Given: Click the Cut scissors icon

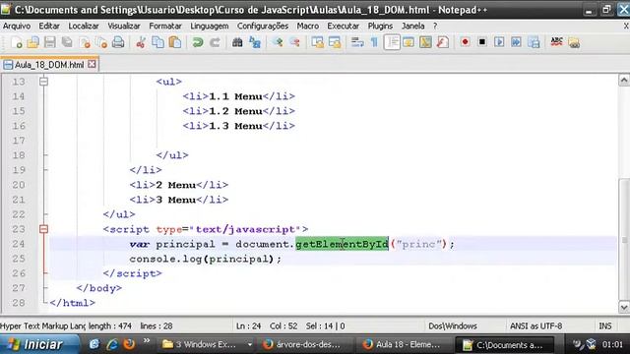Looking at the screenshot, I should (140, 42).
